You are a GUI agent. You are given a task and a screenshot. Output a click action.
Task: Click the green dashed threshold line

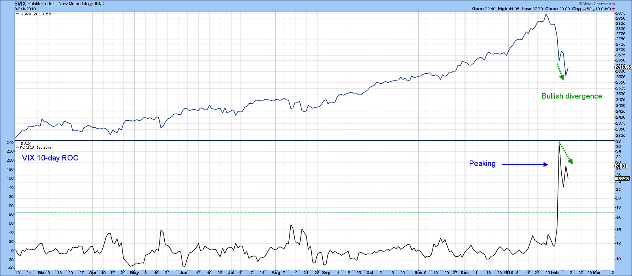click(315, 213)
